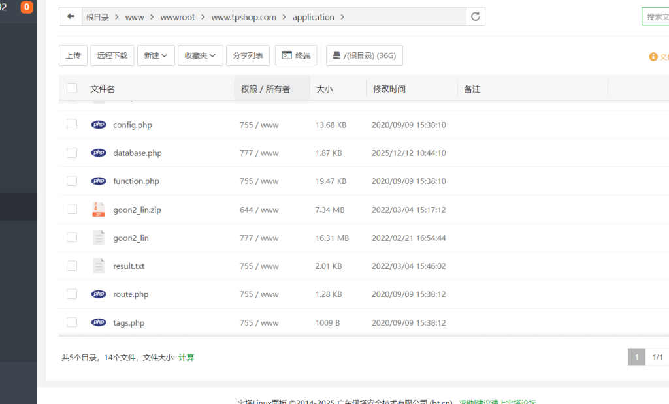Check the box beside route.php
Screen dimensions: 669x404
(x=72, y=294)
